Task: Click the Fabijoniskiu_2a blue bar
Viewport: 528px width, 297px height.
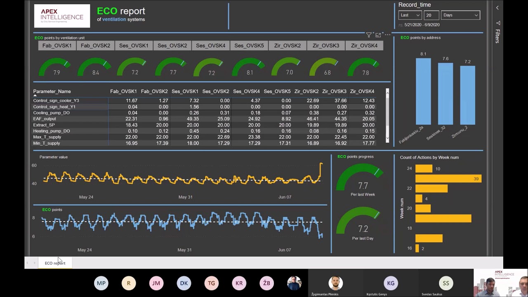Action: (x=423, y=91)
